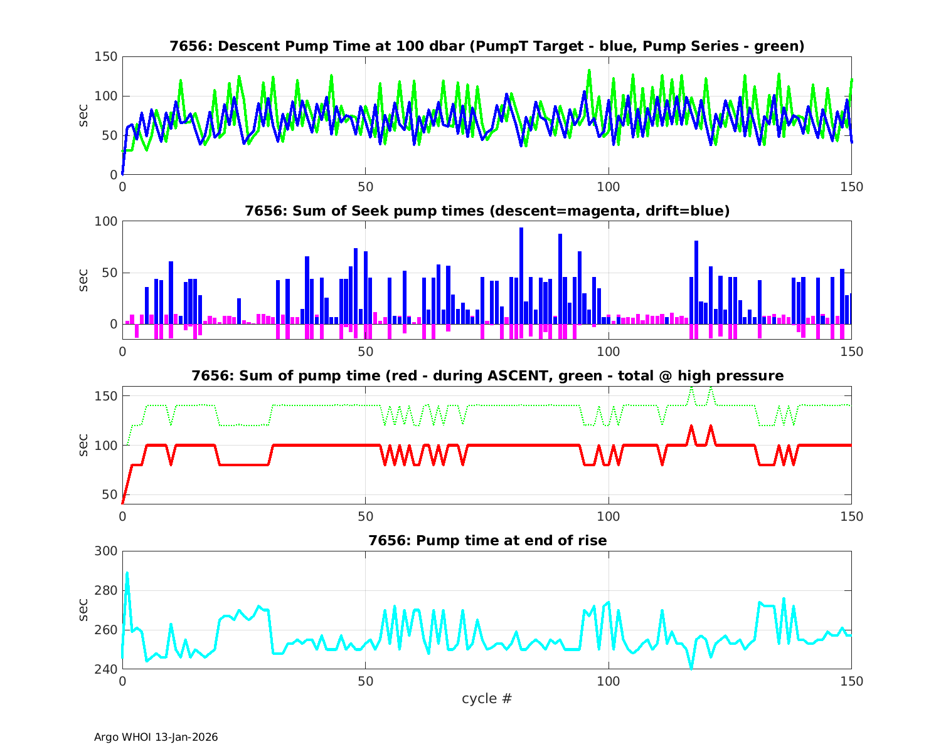Viewport: 941px width, 752px height.
Task: Click the 'Argo WHOI 13-Jan-2026' footer text
Action: [156, 737]
